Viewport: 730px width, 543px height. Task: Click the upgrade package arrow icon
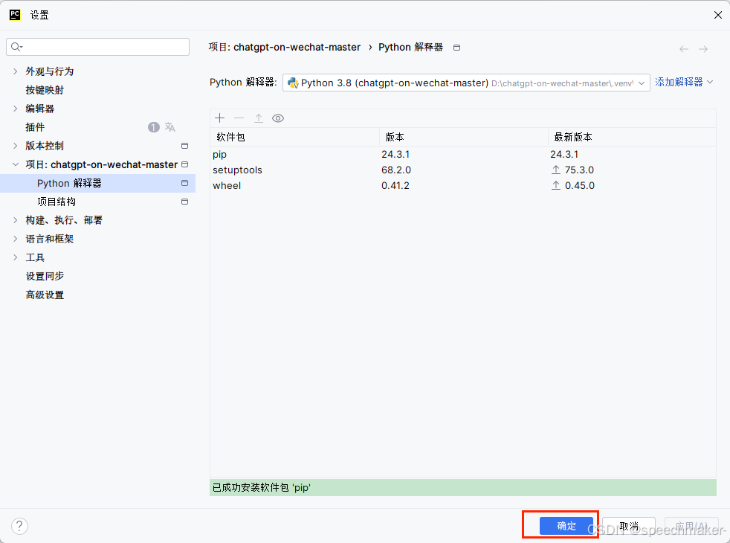(259, 118)
